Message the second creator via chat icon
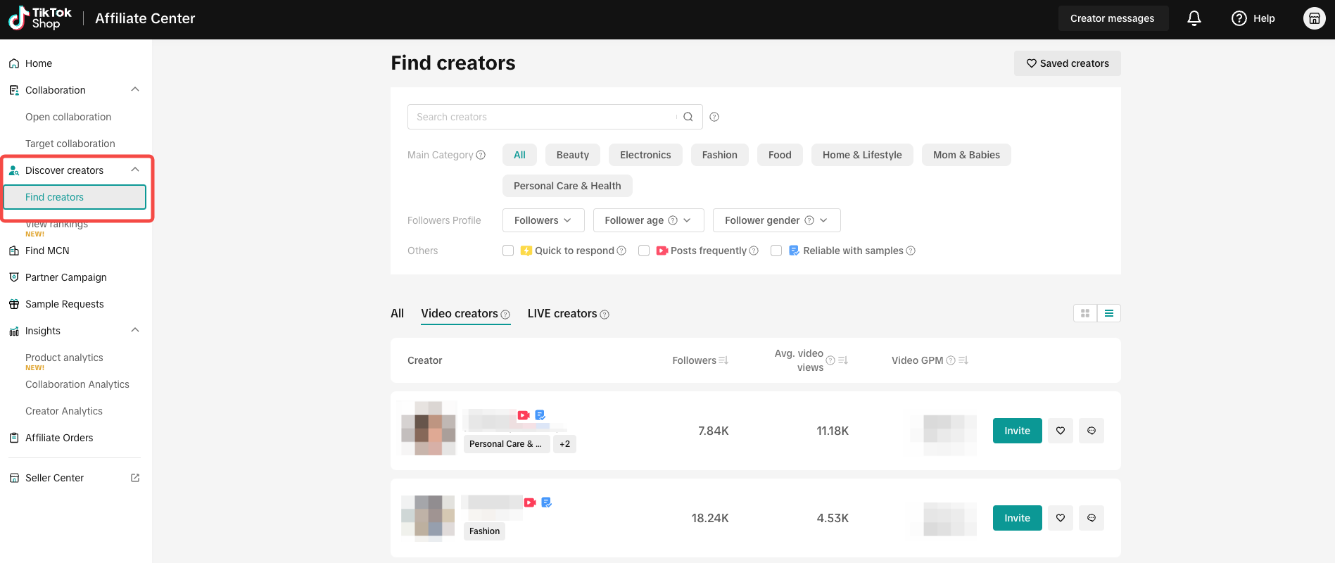The width and height of the screenshot is (1335, 563). (1092, 518)
